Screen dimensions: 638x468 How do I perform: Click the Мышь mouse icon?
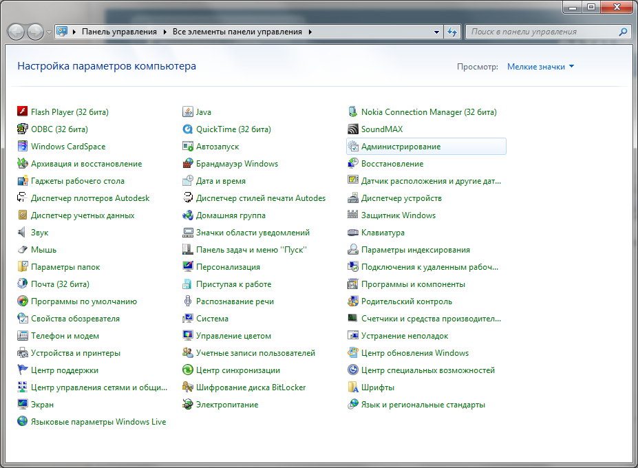point(23,249)
